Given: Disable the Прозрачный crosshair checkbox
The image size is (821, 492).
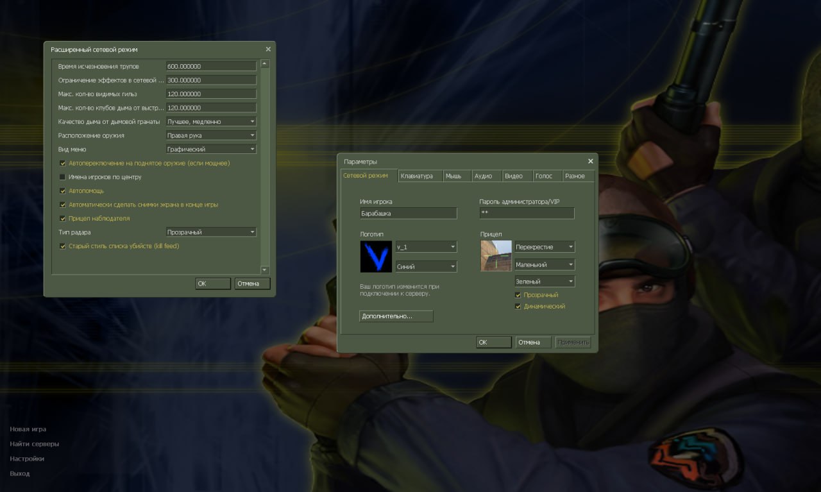Looking at the screenshot, I should pos(518,295).
